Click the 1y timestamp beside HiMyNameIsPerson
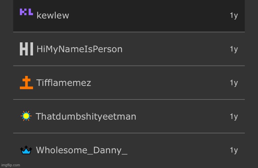This screenshot has height=168, width=258. (234, 49)
